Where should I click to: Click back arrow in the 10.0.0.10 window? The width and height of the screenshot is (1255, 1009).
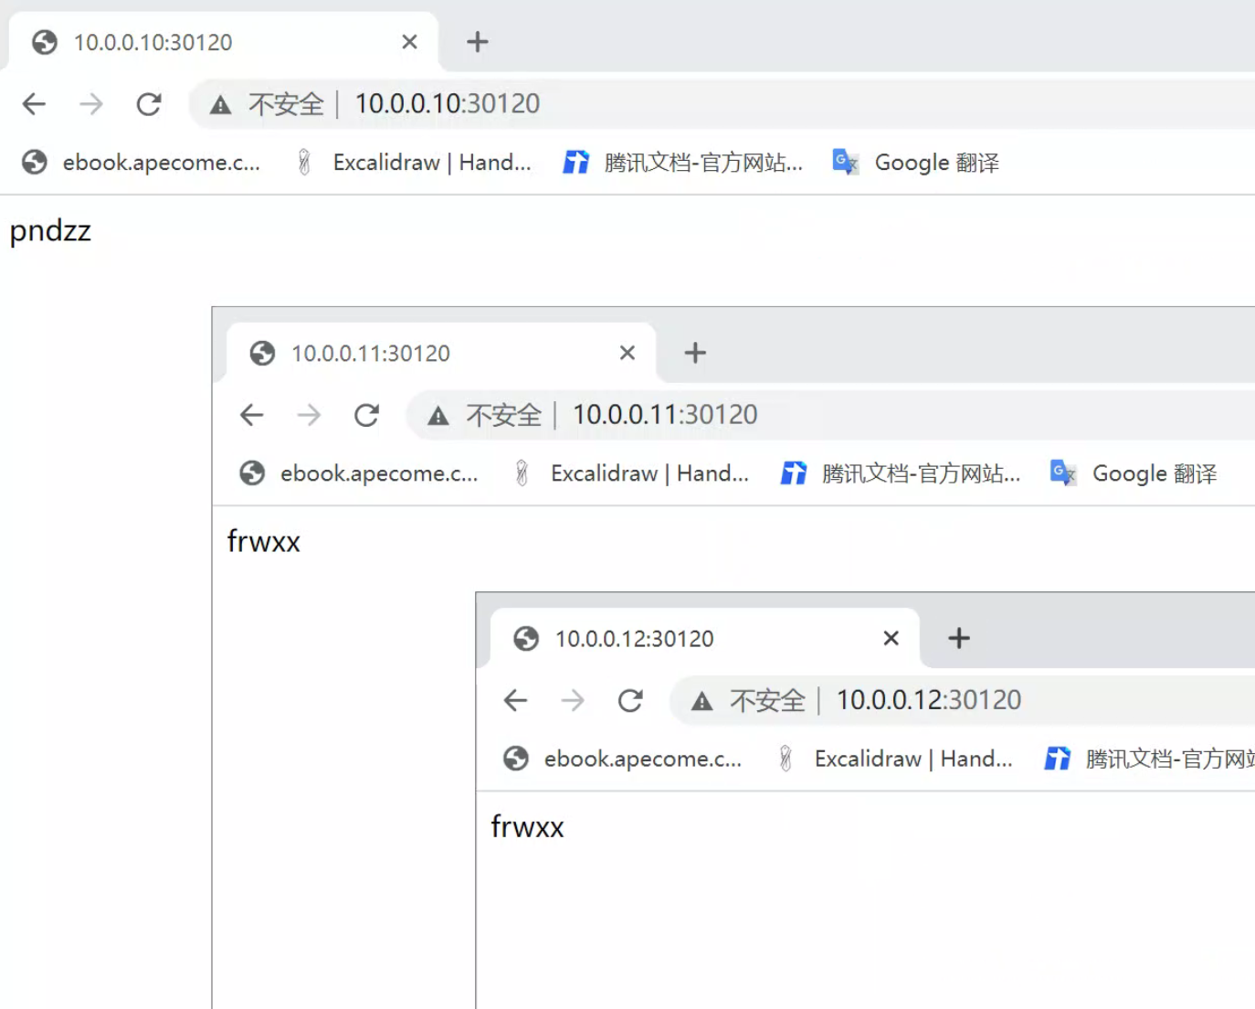(x=34, y=104)
